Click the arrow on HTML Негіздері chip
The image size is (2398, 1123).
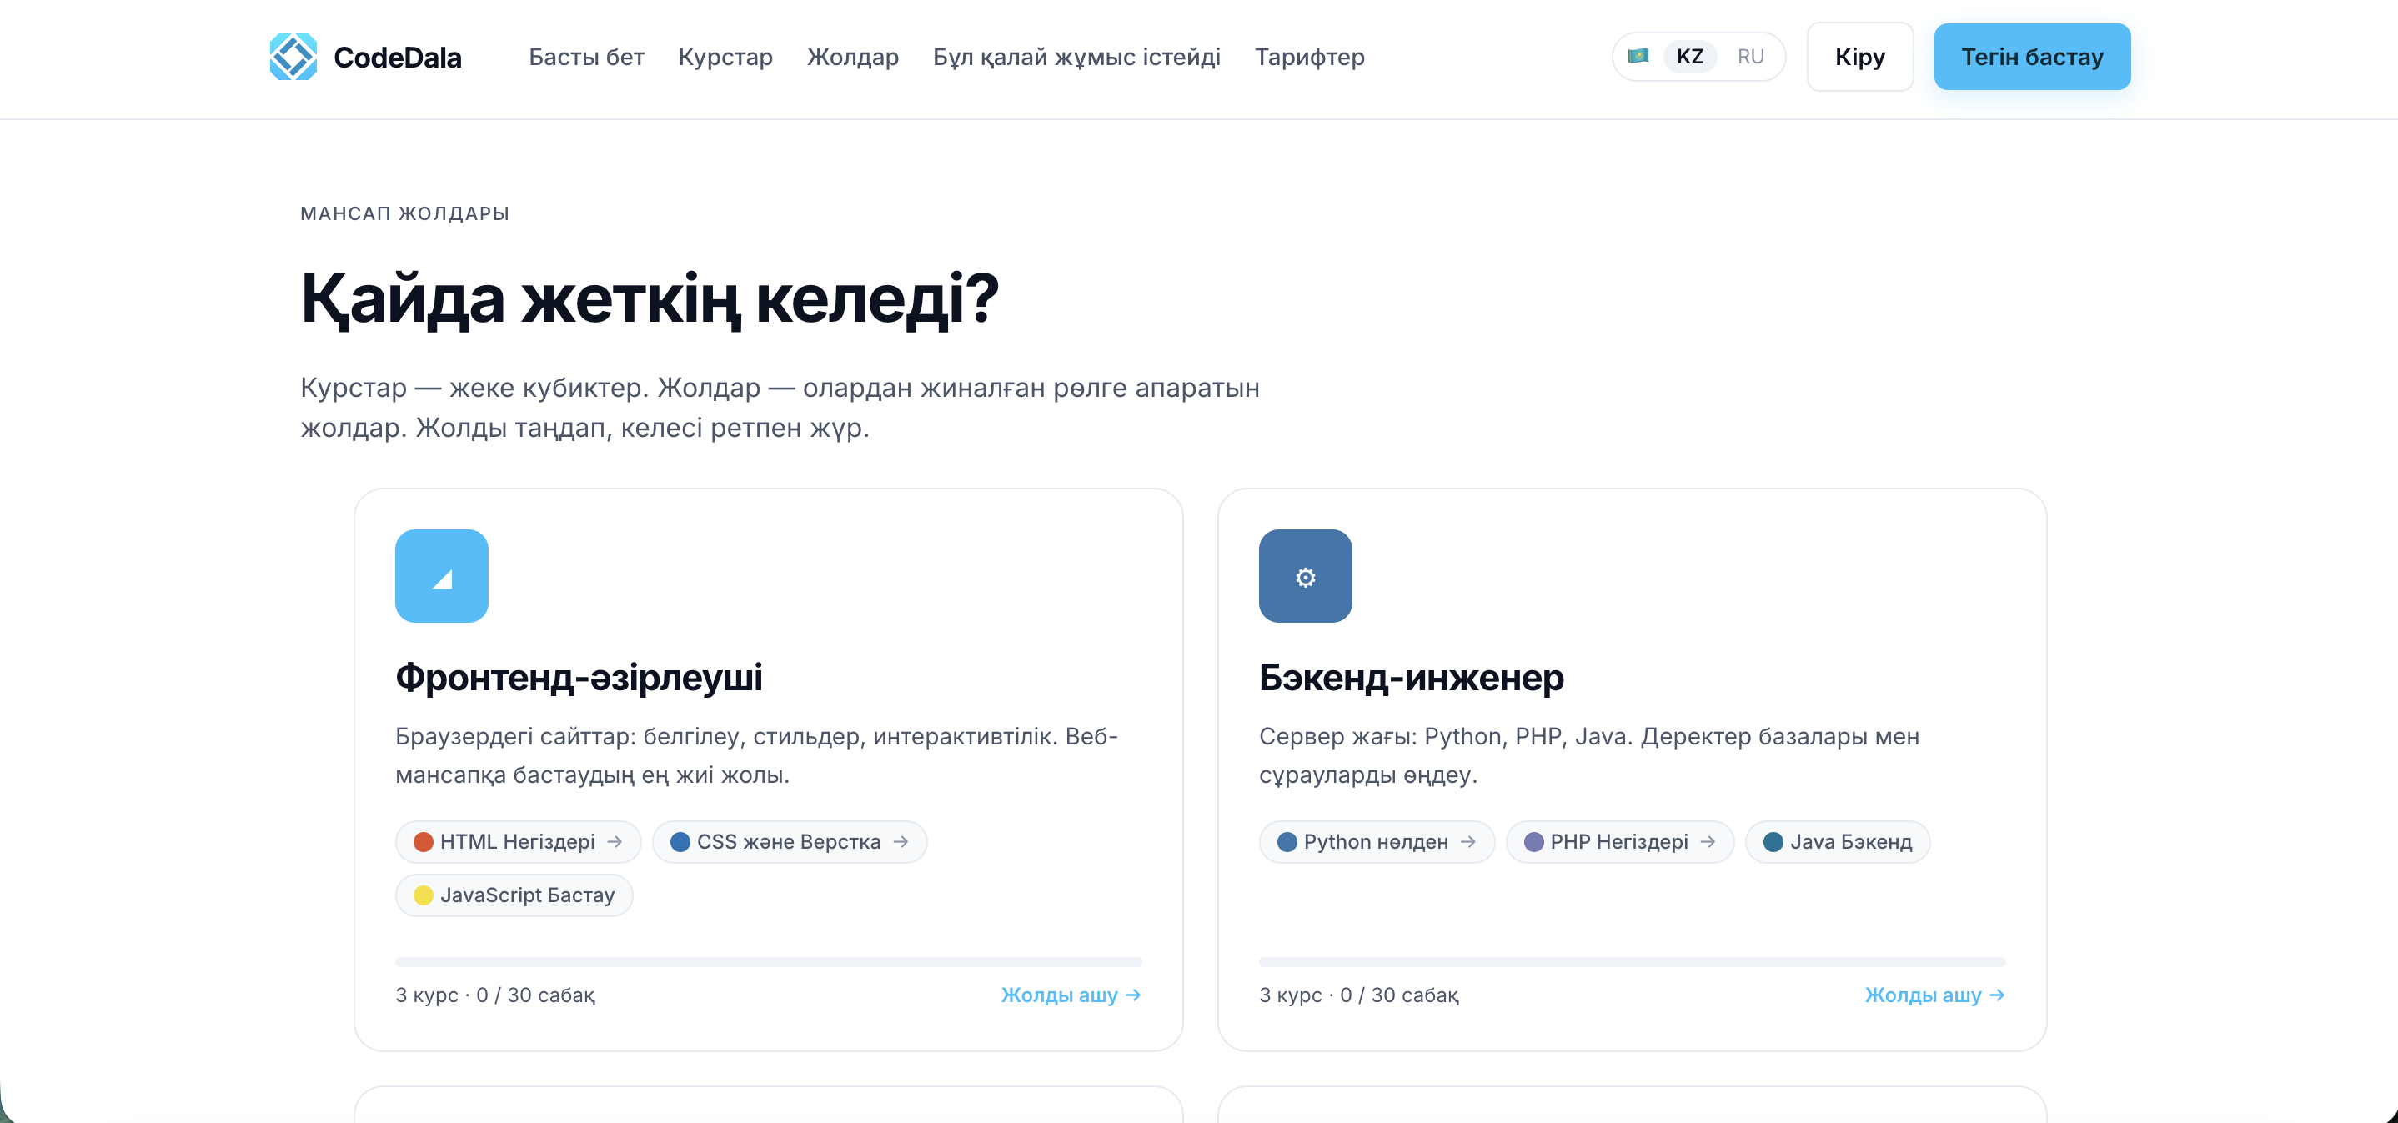(615, 842)
